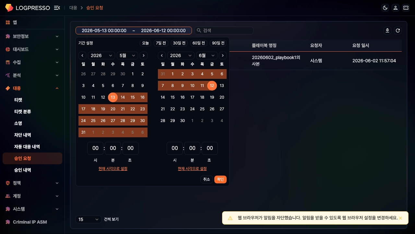Confirm date range with 확인 button
Screen dimensions: 415x234
coord(220,179)
